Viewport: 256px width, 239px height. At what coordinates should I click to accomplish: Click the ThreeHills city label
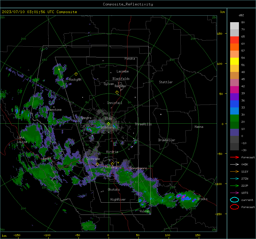(x=143, y=124)
